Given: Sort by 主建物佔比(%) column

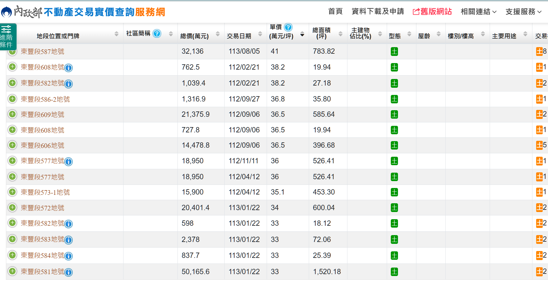Looking at the screenshot, I should (380, 34).
